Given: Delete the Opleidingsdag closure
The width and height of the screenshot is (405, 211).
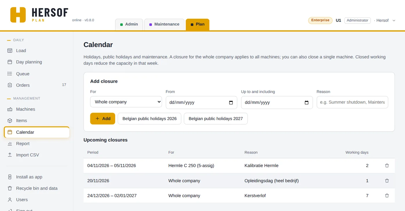Looking at the screenshot, I should tap(387, 181).
